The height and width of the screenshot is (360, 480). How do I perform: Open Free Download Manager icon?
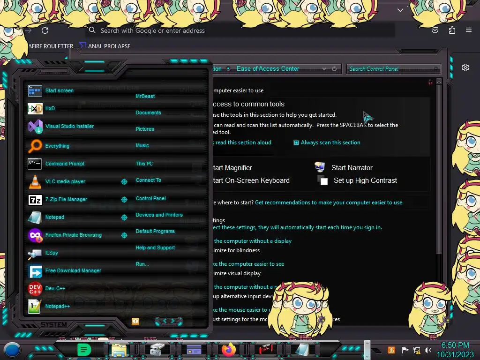[35, 271]
